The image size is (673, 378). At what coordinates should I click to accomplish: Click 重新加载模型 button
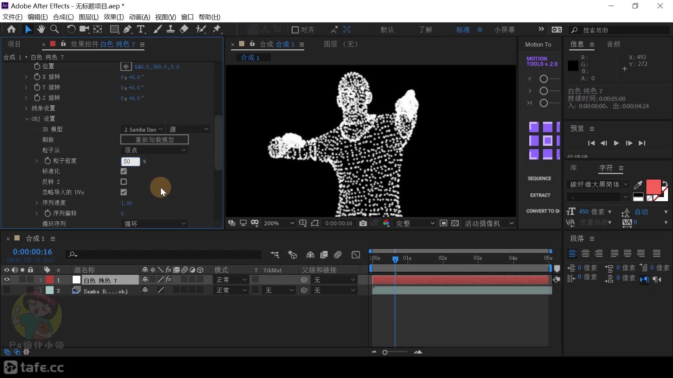click(155, 139)
